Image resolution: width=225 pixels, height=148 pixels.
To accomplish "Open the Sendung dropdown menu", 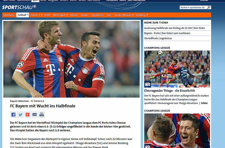I will 142,15.
